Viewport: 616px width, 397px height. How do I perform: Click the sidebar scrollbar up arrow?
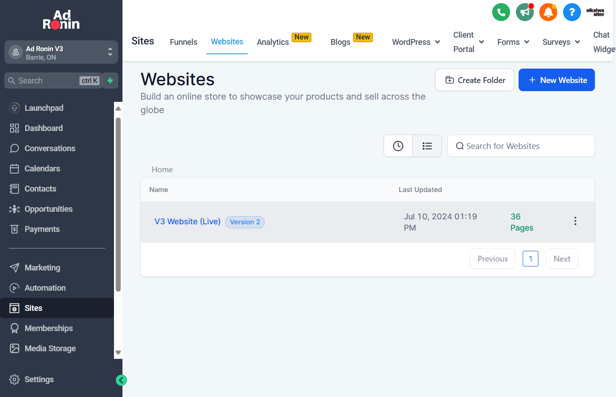(x=118, y=109)
